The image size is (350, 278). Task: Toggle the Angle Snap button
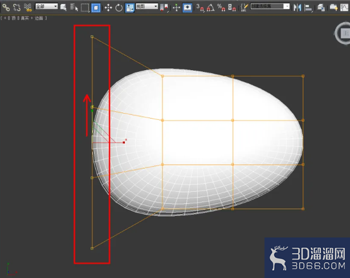pyautogui.click(x=210, y=8)
